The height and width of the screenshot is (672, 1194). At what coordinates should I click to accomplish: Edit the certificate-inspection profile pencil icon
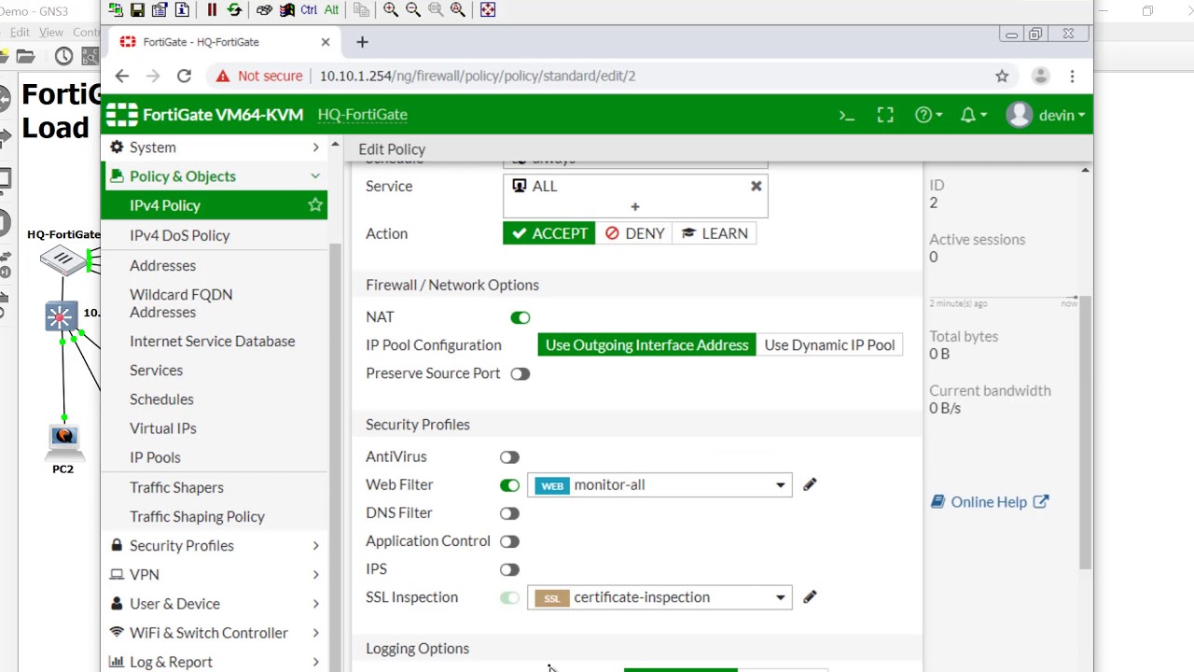tap(810, 596)
